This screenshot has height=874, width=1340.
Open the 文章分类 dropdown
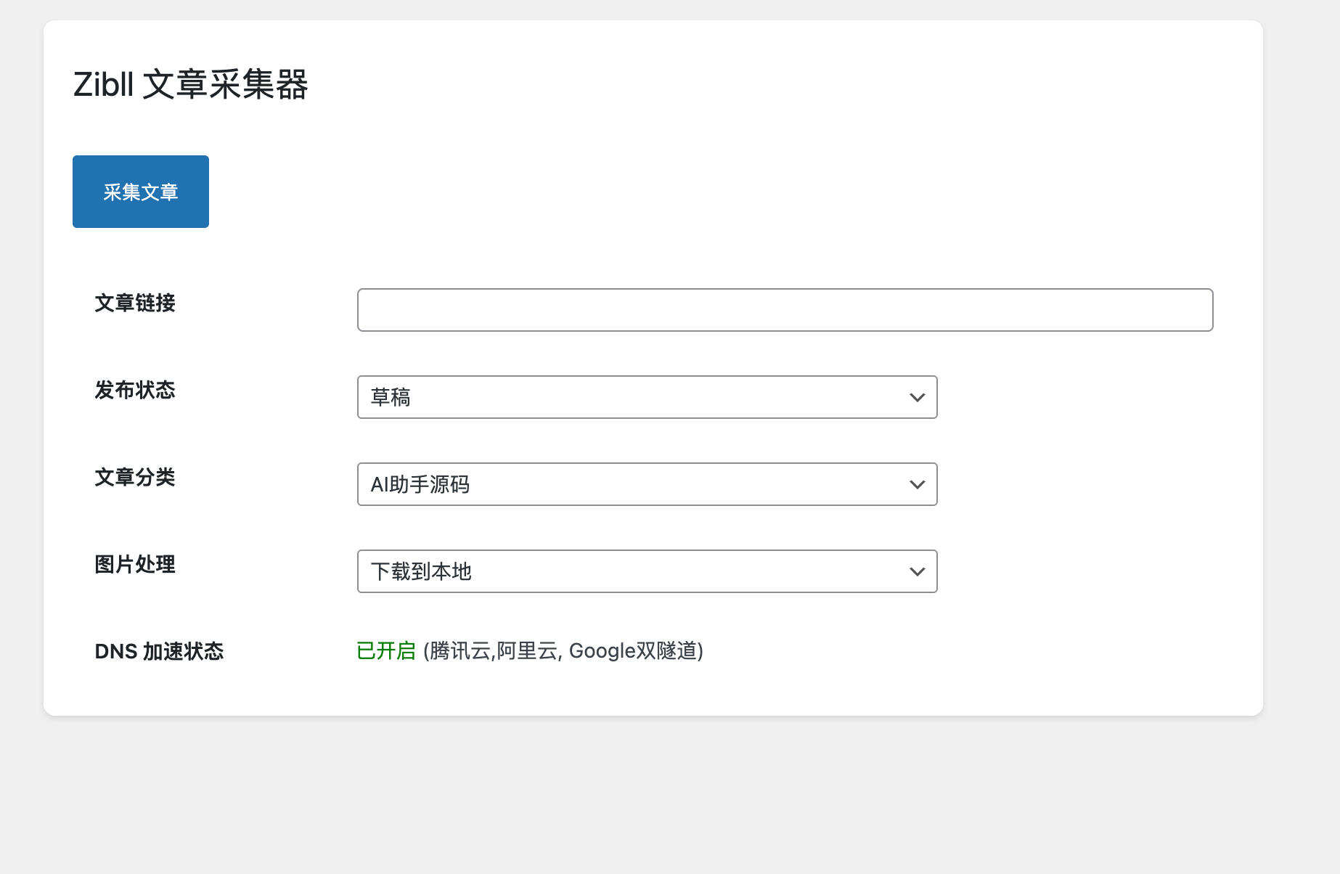pos(646,484)
